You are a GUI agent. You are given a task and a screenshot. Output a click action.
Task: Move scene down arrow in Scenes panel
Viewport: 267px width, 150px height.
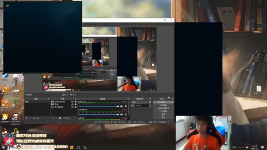[x=38, y=118]
